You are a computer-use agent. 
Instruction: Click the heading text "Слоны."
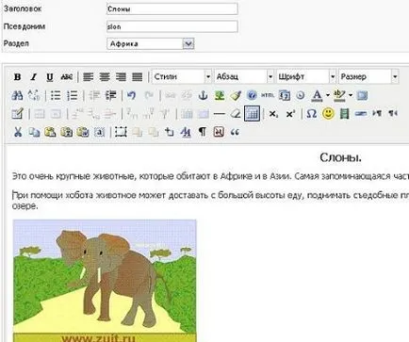pyautogui.click(x=340, y=157)
